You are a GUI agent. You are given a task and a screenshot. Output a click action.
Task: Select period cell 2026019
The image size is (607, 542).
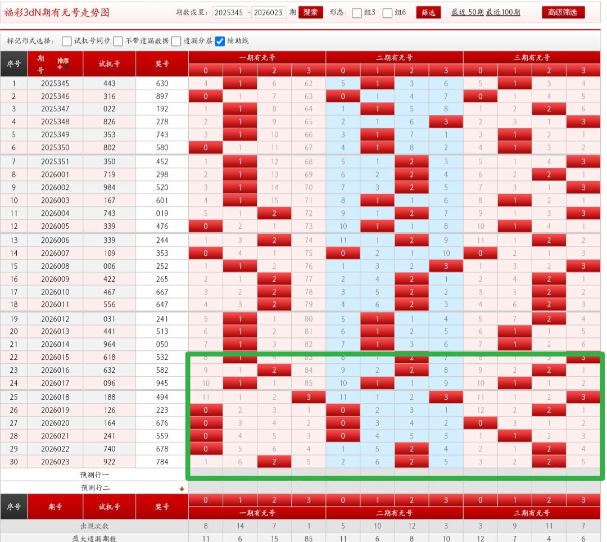pyautogui.click(x=55, y=410)
